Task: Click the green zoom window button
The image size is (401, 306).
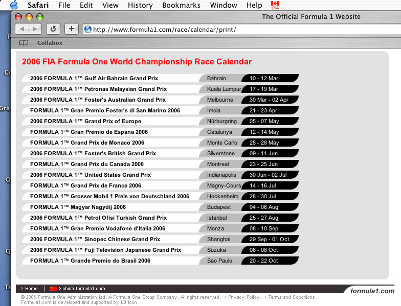Action: 40,17
